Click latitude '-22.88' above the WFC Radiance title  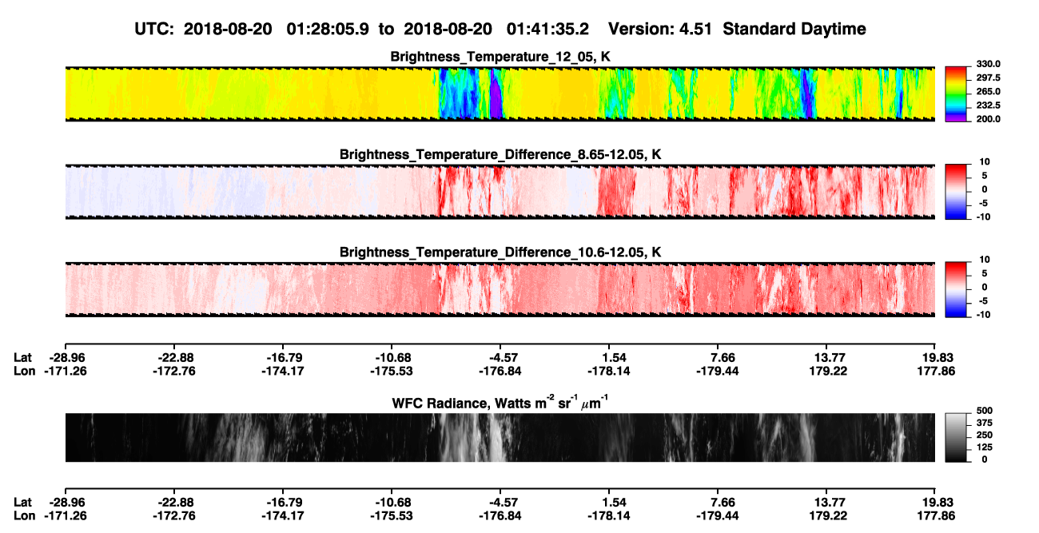[173, 358]
